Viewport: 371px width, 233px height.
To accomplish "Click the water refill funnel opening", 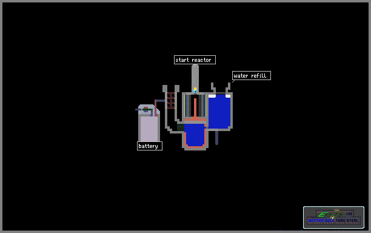I will (221, 93).
